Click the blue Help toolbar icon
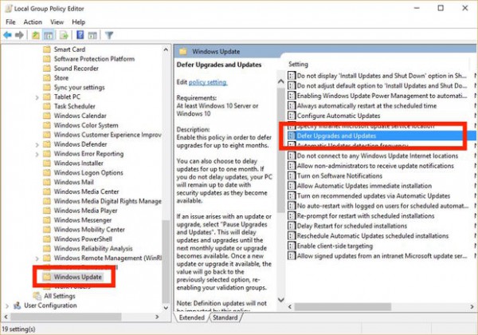 pos(80,35)
